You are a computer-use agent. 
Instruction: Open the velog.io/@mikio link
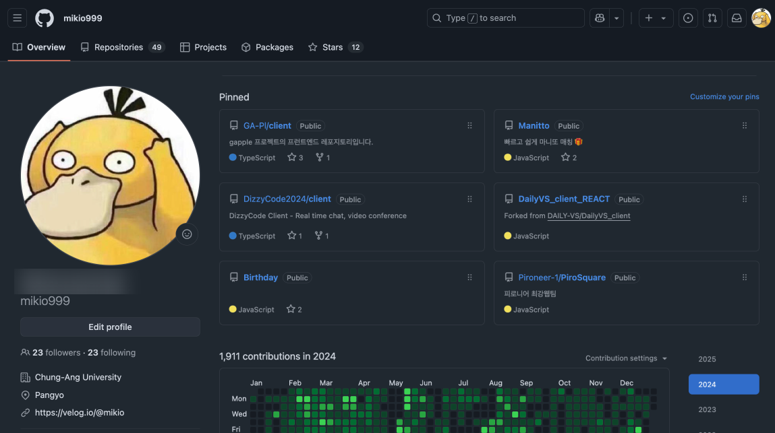[x=80, y=412]
